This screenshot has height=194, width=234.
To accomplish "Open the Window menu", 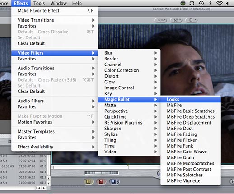I will pyautogui.click(x=59, y=3).
